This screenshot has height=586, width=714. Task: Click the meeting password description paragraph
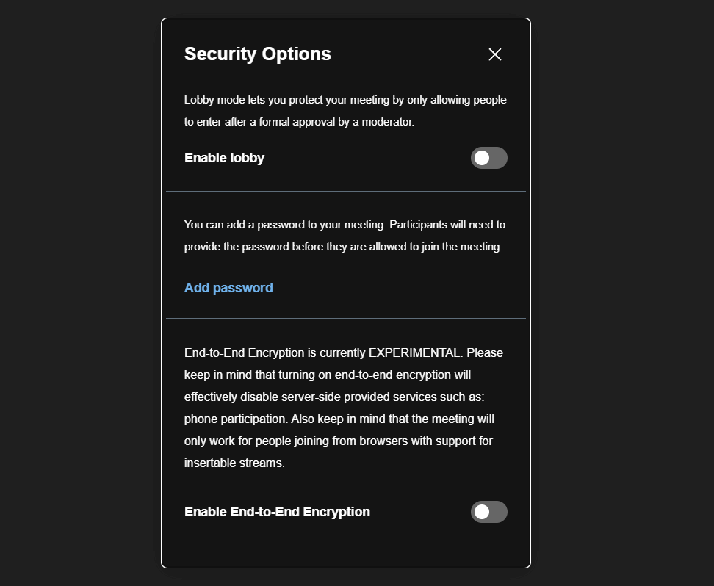(x=345, y=236)
